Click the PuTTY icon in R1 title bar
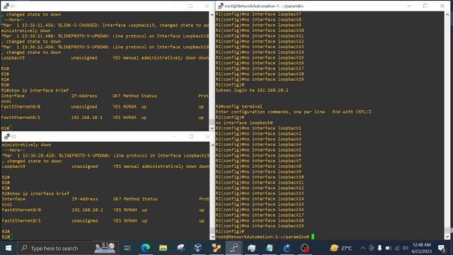453x255 pixels. 6,6
